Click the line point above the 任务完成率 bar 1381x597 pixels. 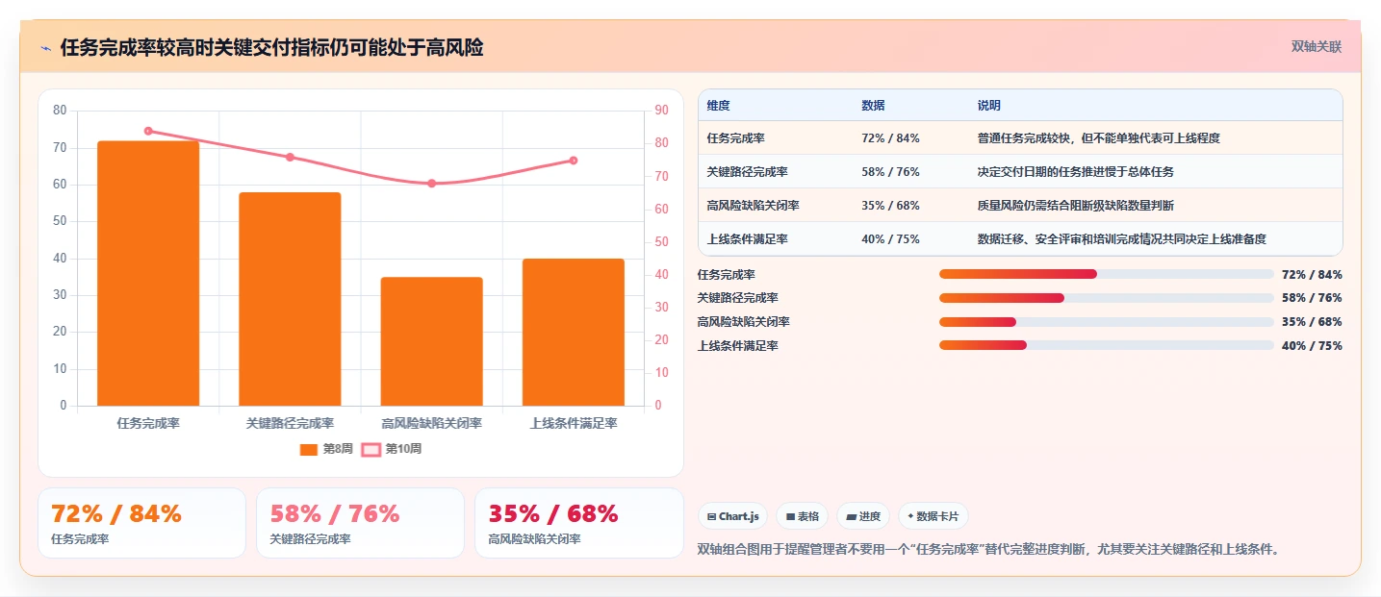click(x=148, y=131)
